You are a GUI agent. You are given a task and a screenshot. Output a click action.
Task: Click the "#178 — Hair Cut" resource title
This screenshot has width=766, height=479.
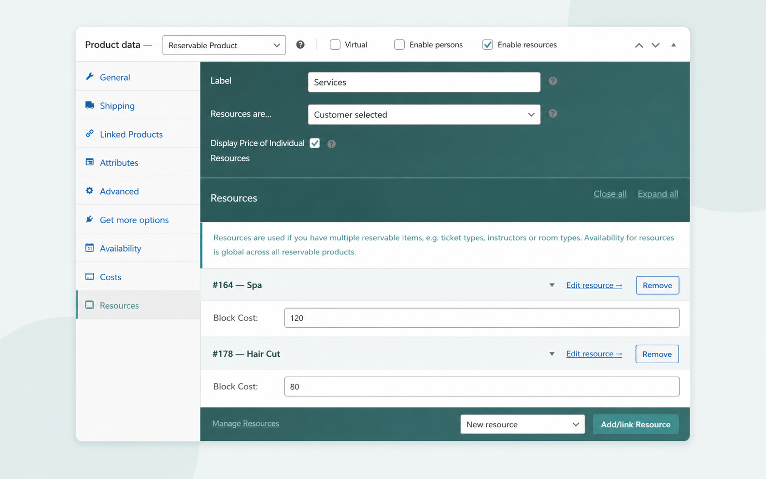point(246,354)
